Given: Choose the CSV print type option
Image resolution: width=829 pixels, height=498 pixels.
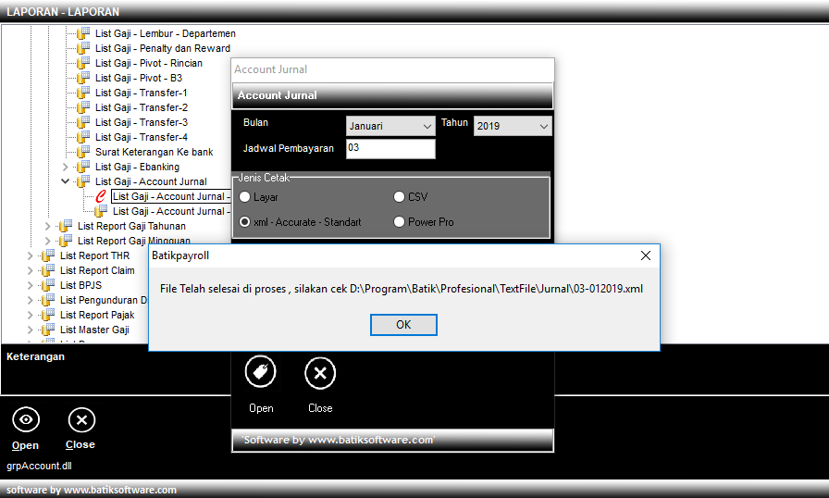Looking at the screenshot, I should pyautogui.click(x=400, y=197).
